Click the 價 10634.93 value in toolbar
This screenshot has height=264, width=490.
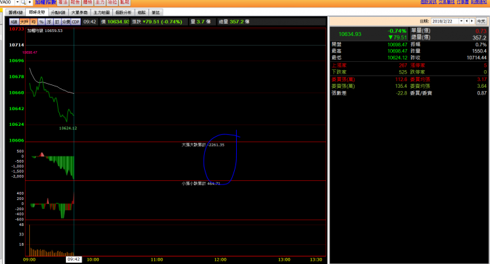[115, 22]
